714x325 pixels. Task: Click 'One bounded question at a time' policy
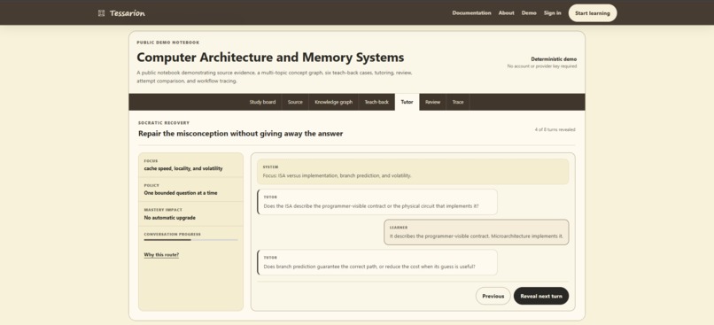pos(181,193)
